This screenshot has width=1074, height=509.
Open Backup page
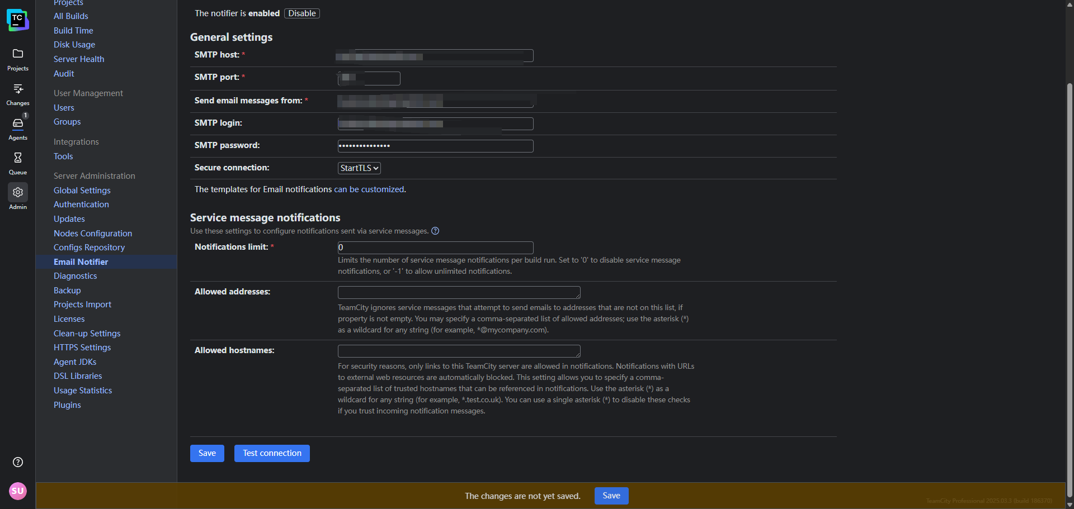click(x=67, y=291)
